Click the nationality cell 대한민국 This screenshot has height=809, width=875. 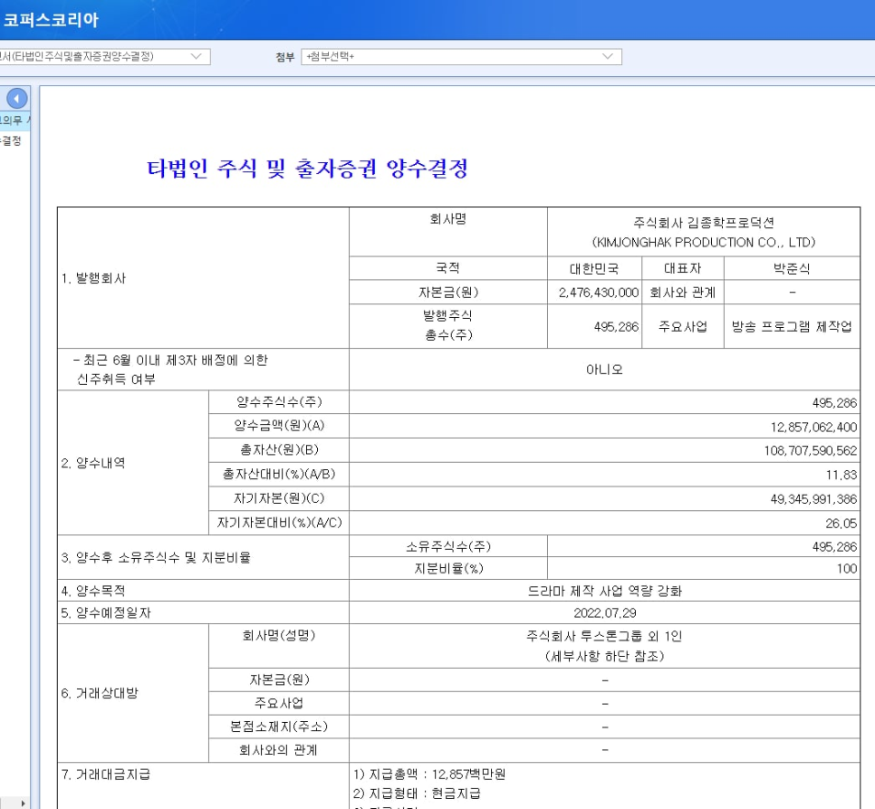click(x=594, y=269)
